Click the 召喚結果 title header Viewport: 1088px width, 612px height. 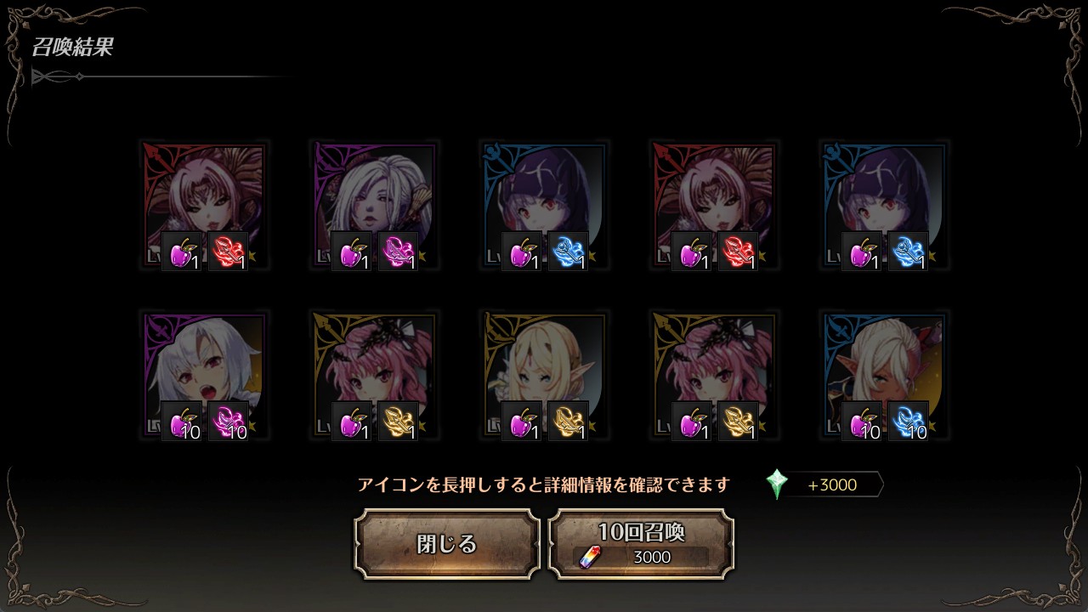point(72,48)
